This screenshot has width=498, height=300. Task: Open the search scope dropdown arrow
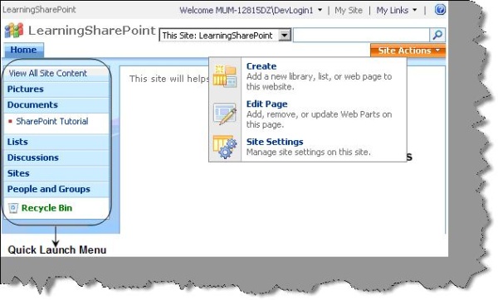(285, 35)
